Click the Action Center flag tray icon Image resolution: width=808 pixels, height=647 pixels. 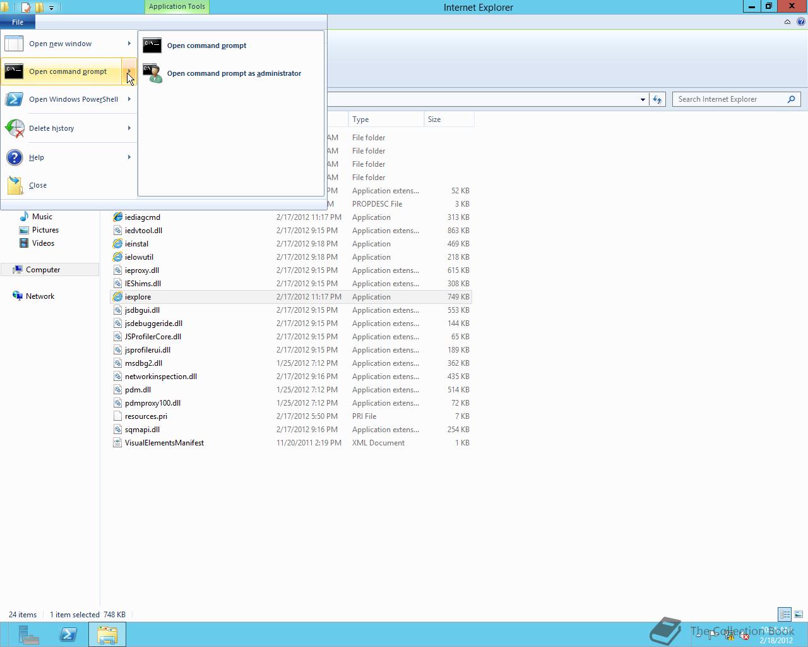pos(713,635)
